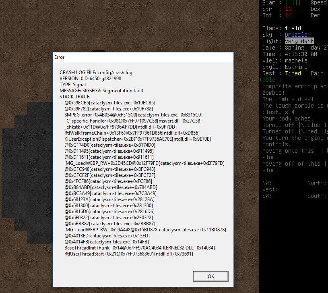The height and width of the screenshot is (293, 328).
Task: Click the Speed readout in the sidebar
Action: (318, 3)
